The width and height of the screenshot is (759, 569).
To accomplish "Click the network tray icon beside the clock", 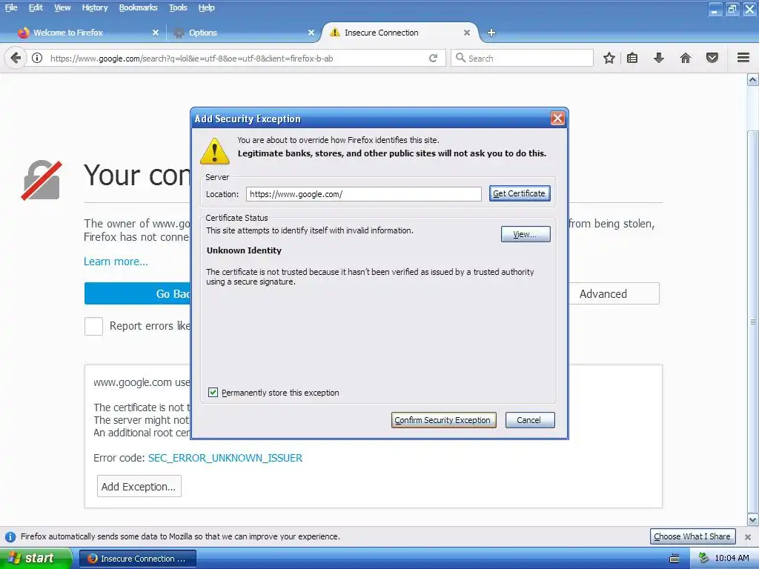I will (703, 559).
